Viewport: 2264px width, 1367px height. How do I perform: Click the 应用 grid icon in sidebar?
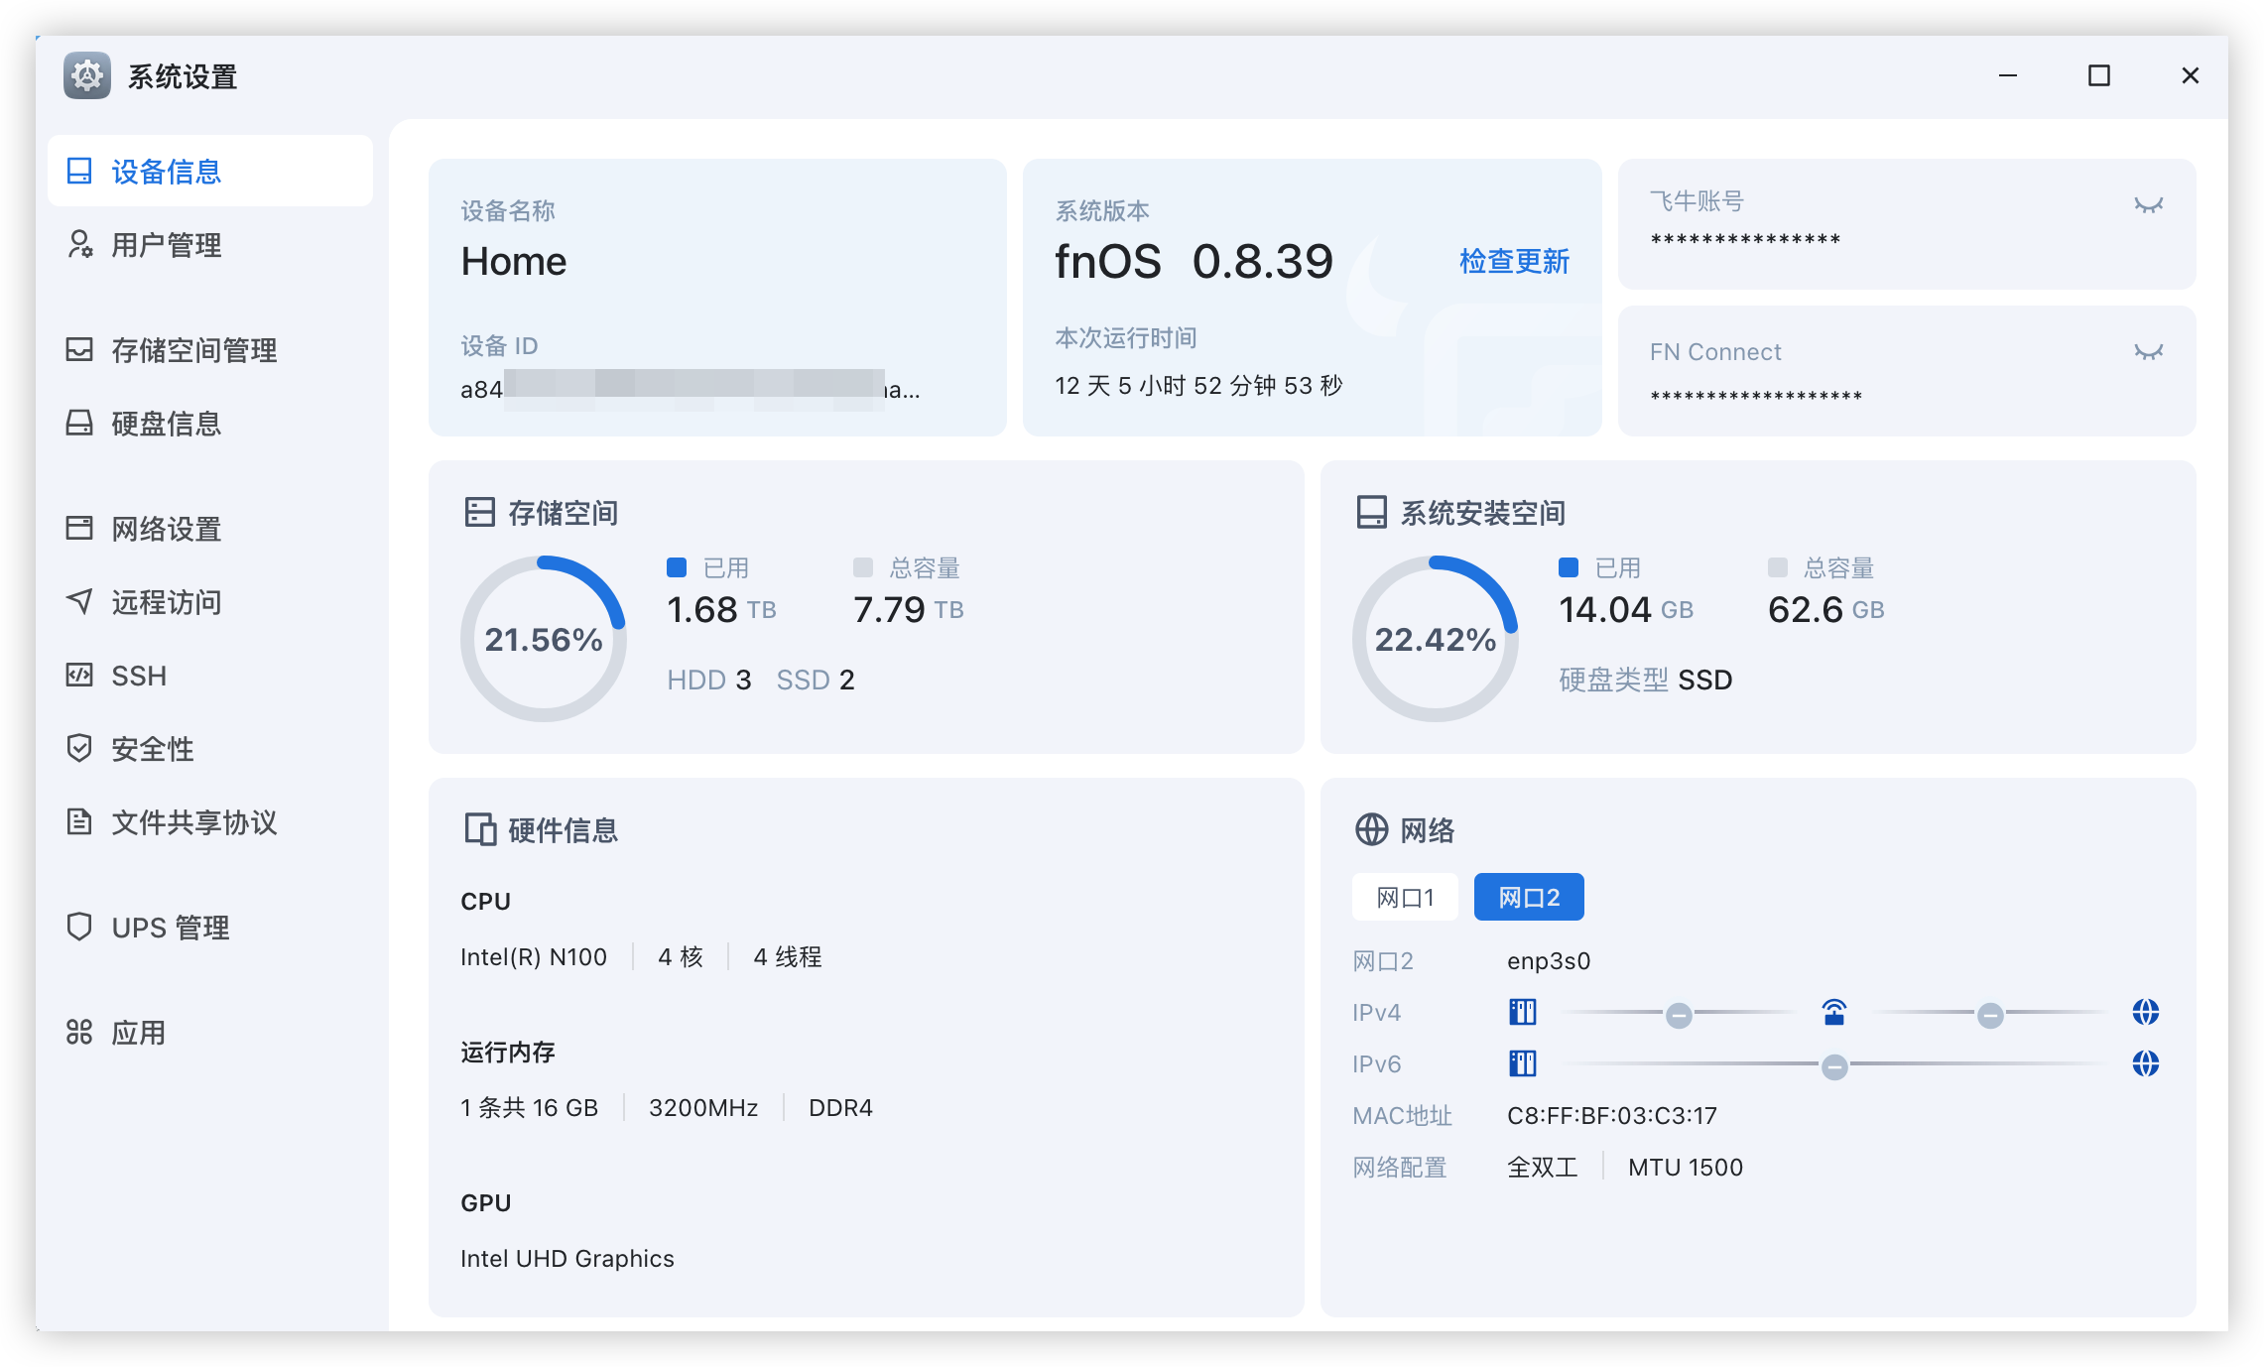point(79,1033)
